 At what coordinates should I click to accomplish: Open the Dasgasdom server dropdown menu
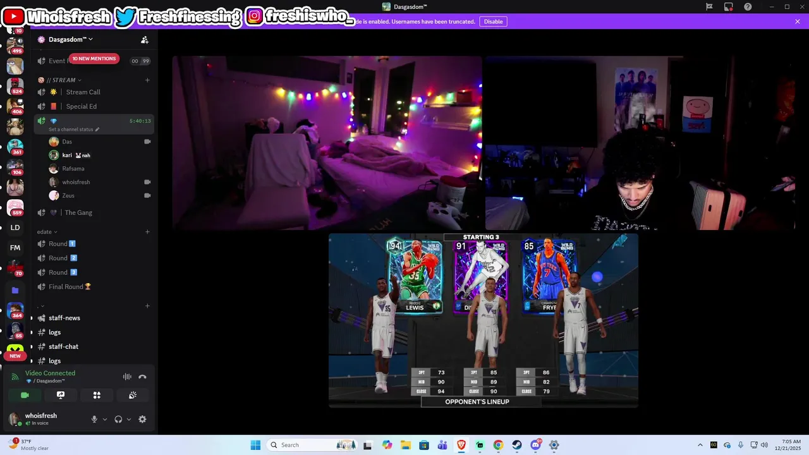point(71,39)
